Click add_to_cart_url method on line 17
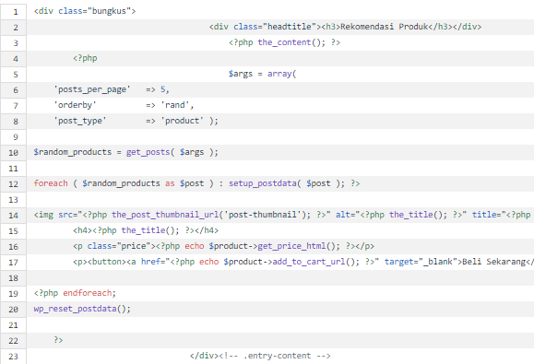The height and width of the screenshot is (364, 534). (x=309, y=262)
